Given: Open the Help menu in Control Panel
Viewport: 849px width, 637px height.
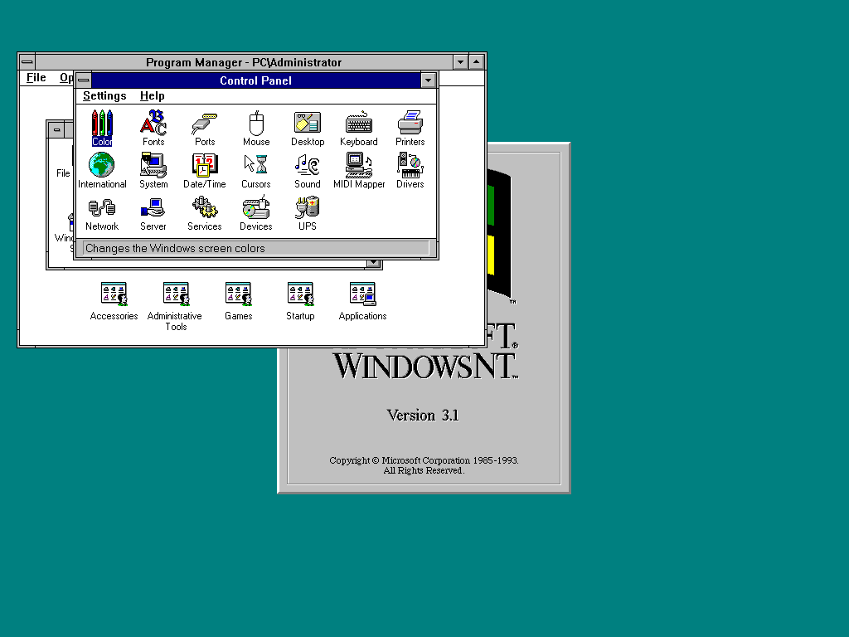Looking at the screenshot, I should [153, 96].
